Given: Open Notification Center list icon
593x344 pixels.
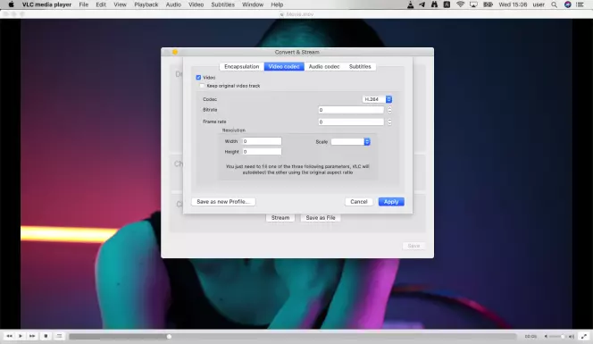Looking at the screenshot, I should 580,4.
